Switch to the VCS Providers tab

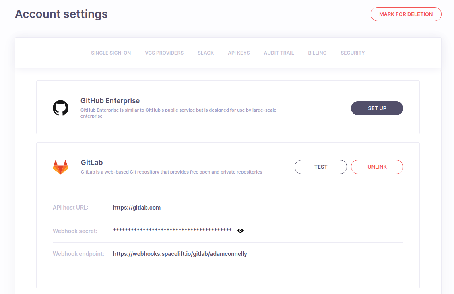164,53
